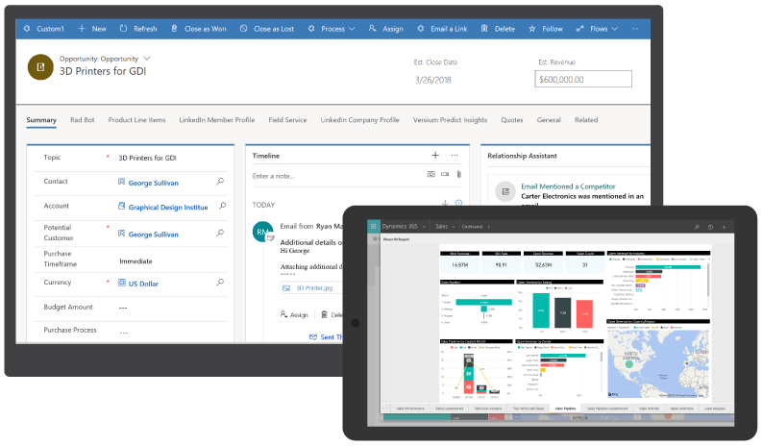Open Sales area dropdown on tablet
The image size is (763, 446).
[x=445, y=227]
